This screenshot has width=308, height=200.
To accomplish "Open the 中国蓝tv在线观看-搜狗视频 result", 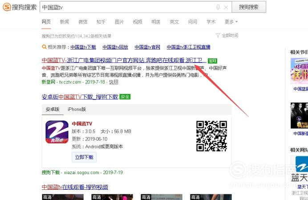I will pos(75,187).
